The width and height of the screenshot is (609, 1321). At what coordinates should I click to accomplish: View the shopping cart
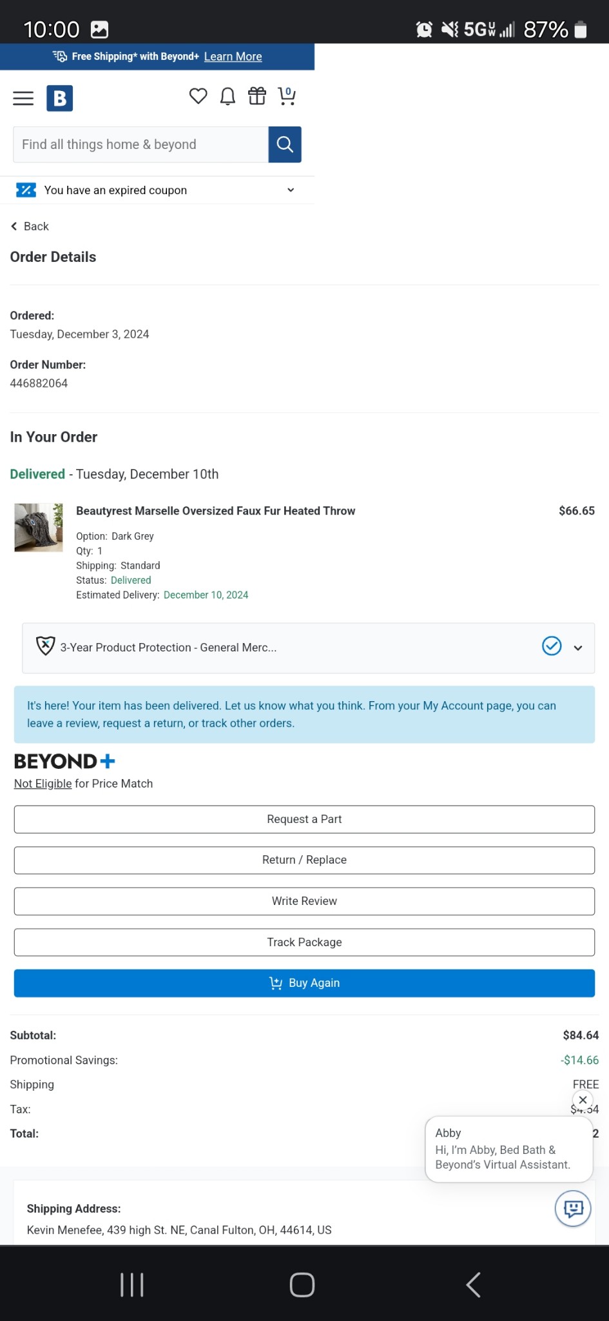coord(287,96)
